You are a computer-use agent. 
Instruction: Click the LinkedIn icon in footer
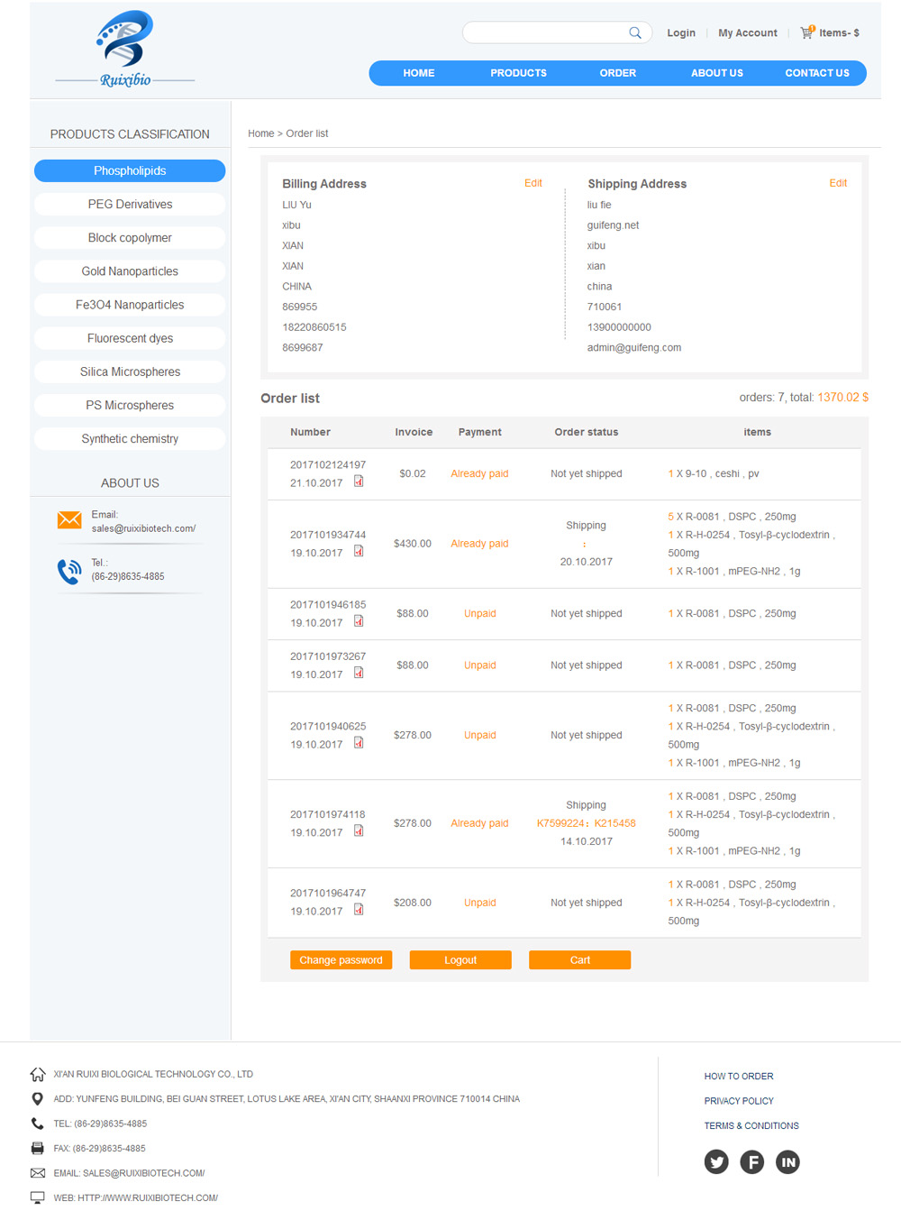click(x=787, y=1161)
